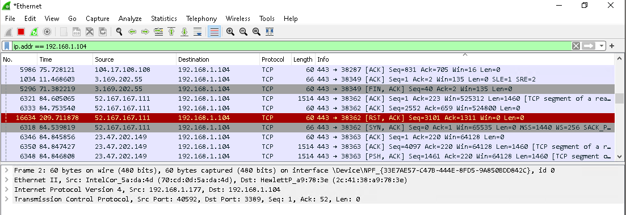
Task: Select the SYN, ACK packet 6318
Action: (308, 127)
